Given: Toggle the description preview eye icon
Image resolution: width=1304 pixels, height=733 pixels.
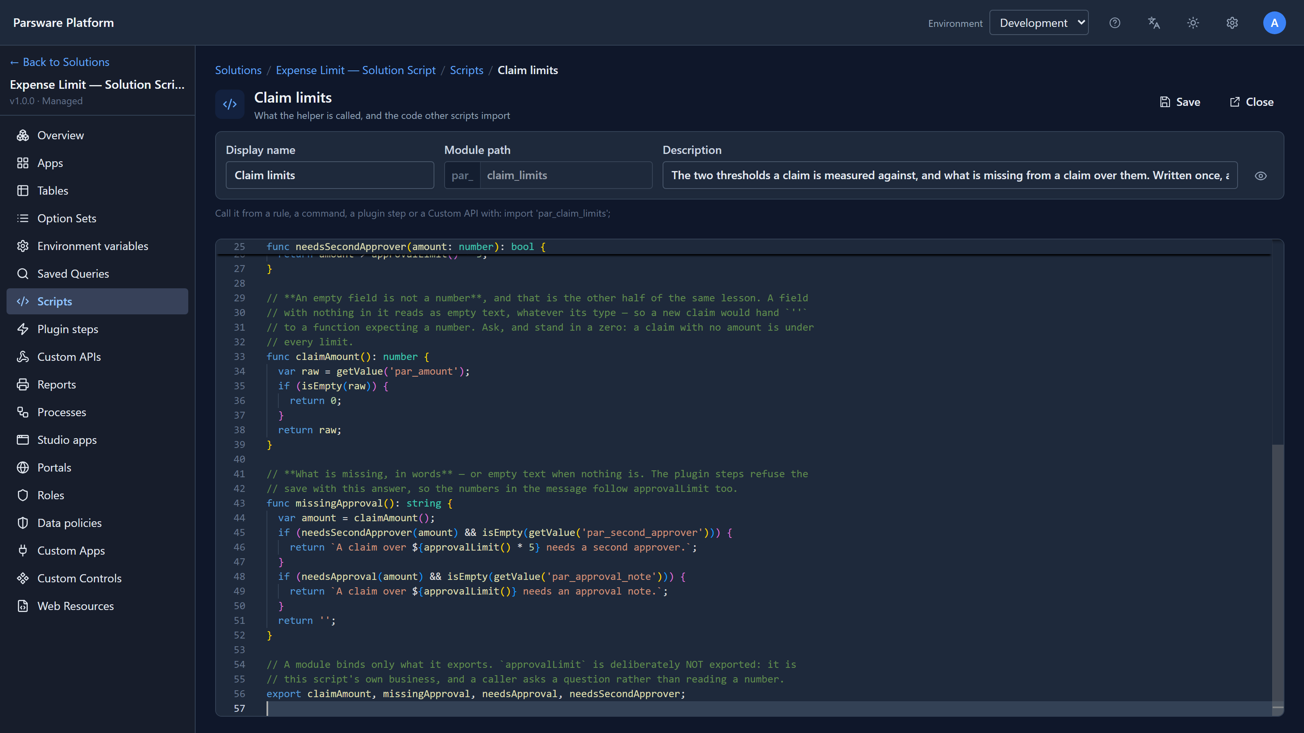Looking at the screenshot, I should click(1260, 176).
